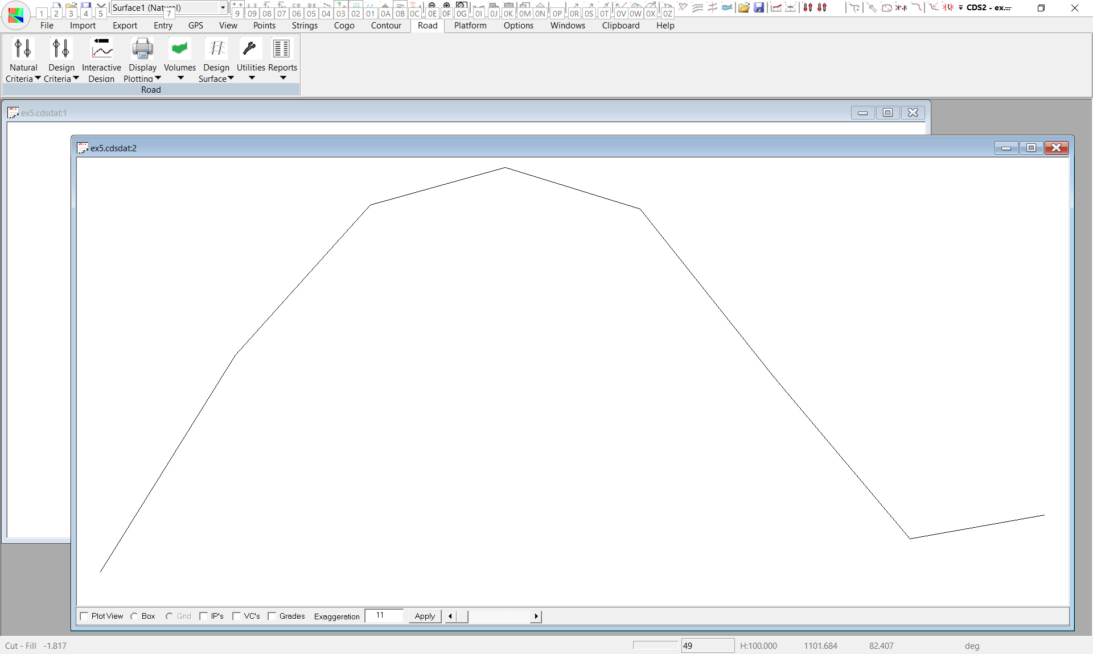Enable the VC's checkbox
Screen dimensions: 1093x654
(x=237, y=616)
